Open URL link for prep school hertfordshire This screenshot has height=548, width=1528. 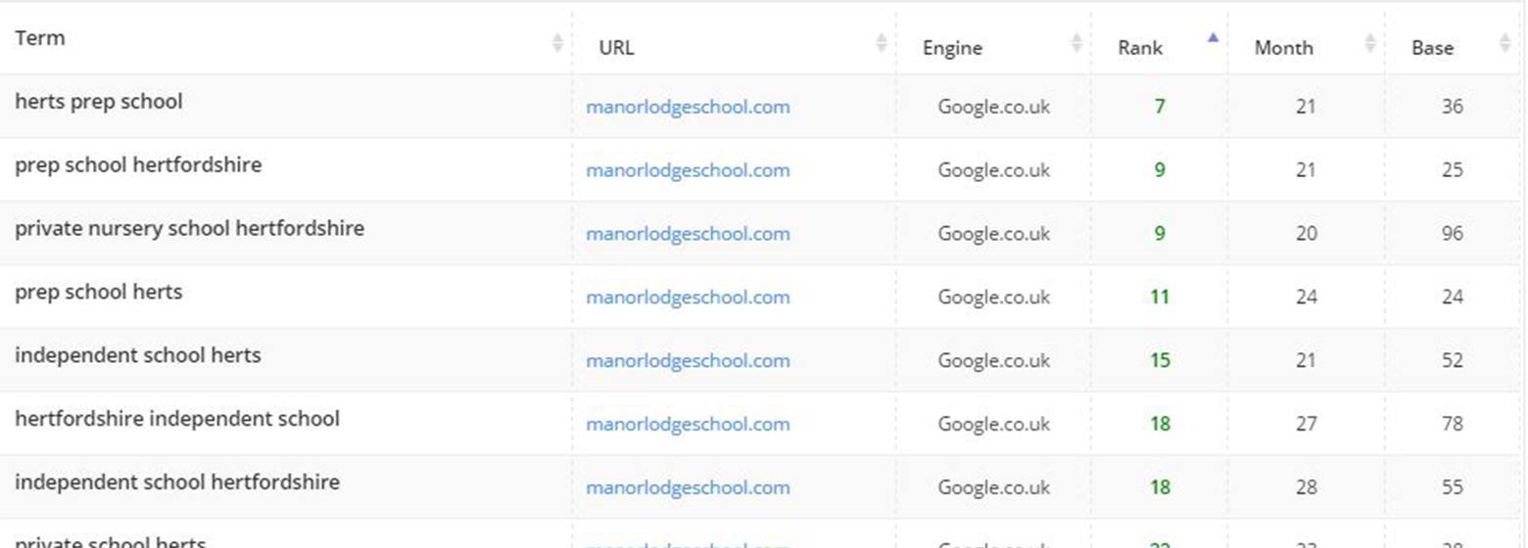coord(688,170)
